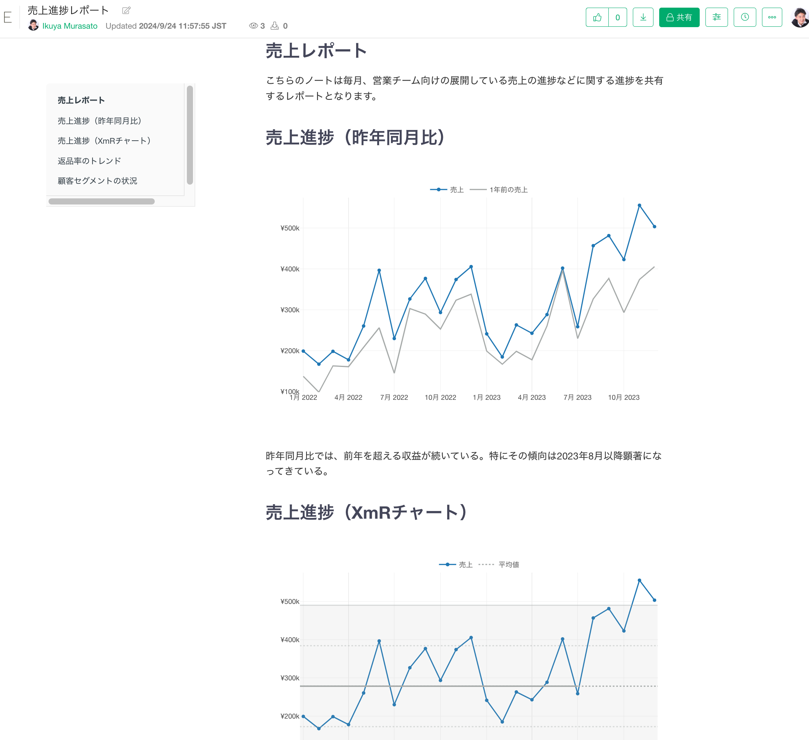809x740 pixels.
Task: Toggle 平均値 series in XmR chart legend
Action: pyautogui.click(x=499, y=564)
